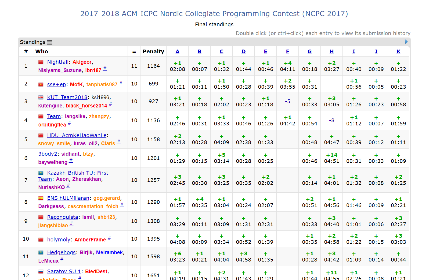
Task: Click the # link after tanphatls987
Action: (121, 83)
